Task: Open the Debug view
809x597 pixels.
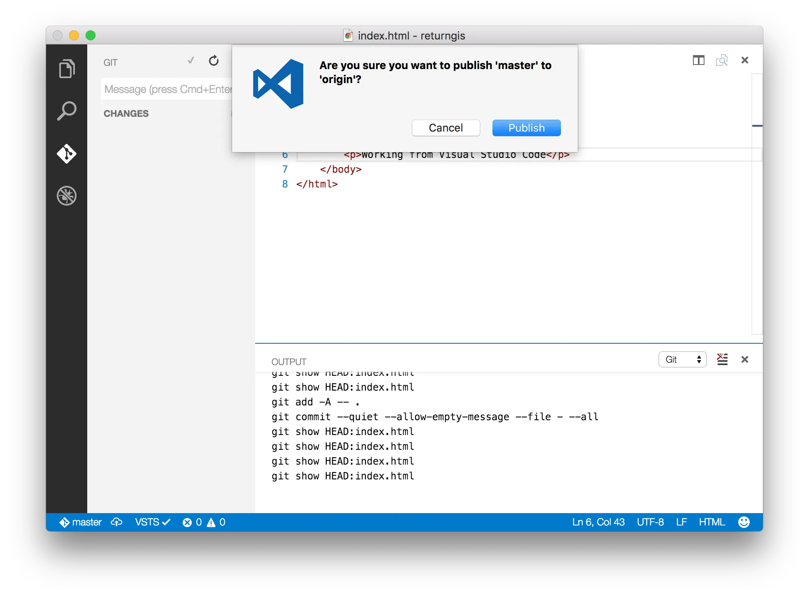Action: pos(67,196)
